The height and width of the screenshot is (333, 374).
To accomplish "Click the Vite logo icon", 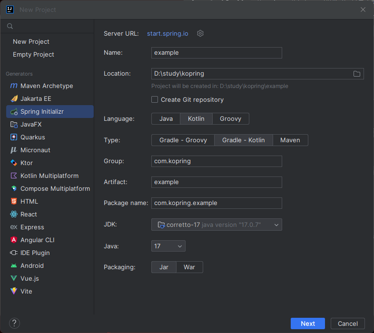I will point(14,291).
